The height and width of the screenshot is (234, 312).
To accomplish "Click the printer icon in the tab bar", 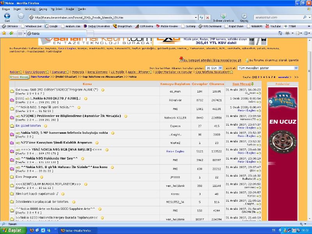I will pos(287,33).
